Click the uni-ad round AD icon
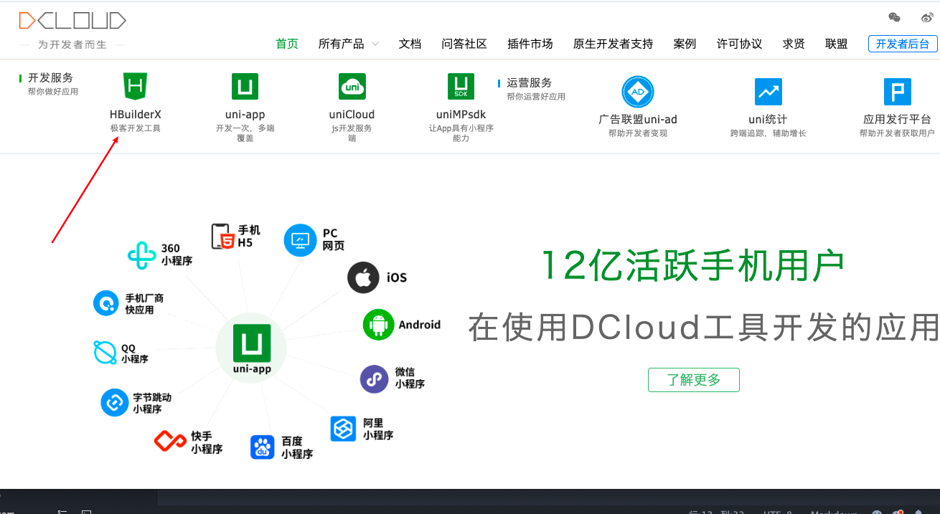 [638, 92]
